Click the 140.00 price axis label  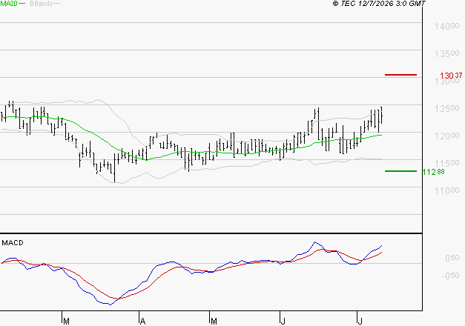[x=447, y=27]
